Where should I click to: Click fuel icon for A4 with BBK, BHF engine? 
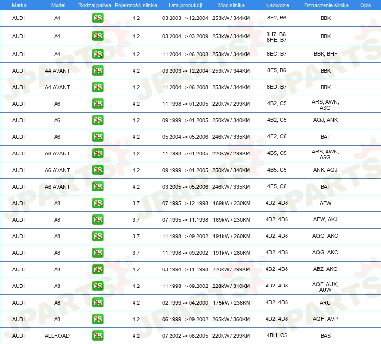(97, 54)
